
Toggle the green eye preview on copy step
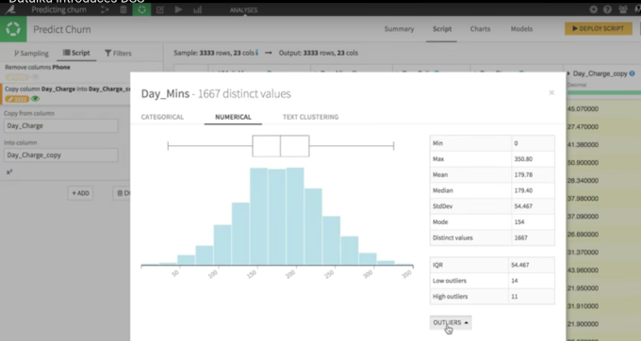[36, 98]
